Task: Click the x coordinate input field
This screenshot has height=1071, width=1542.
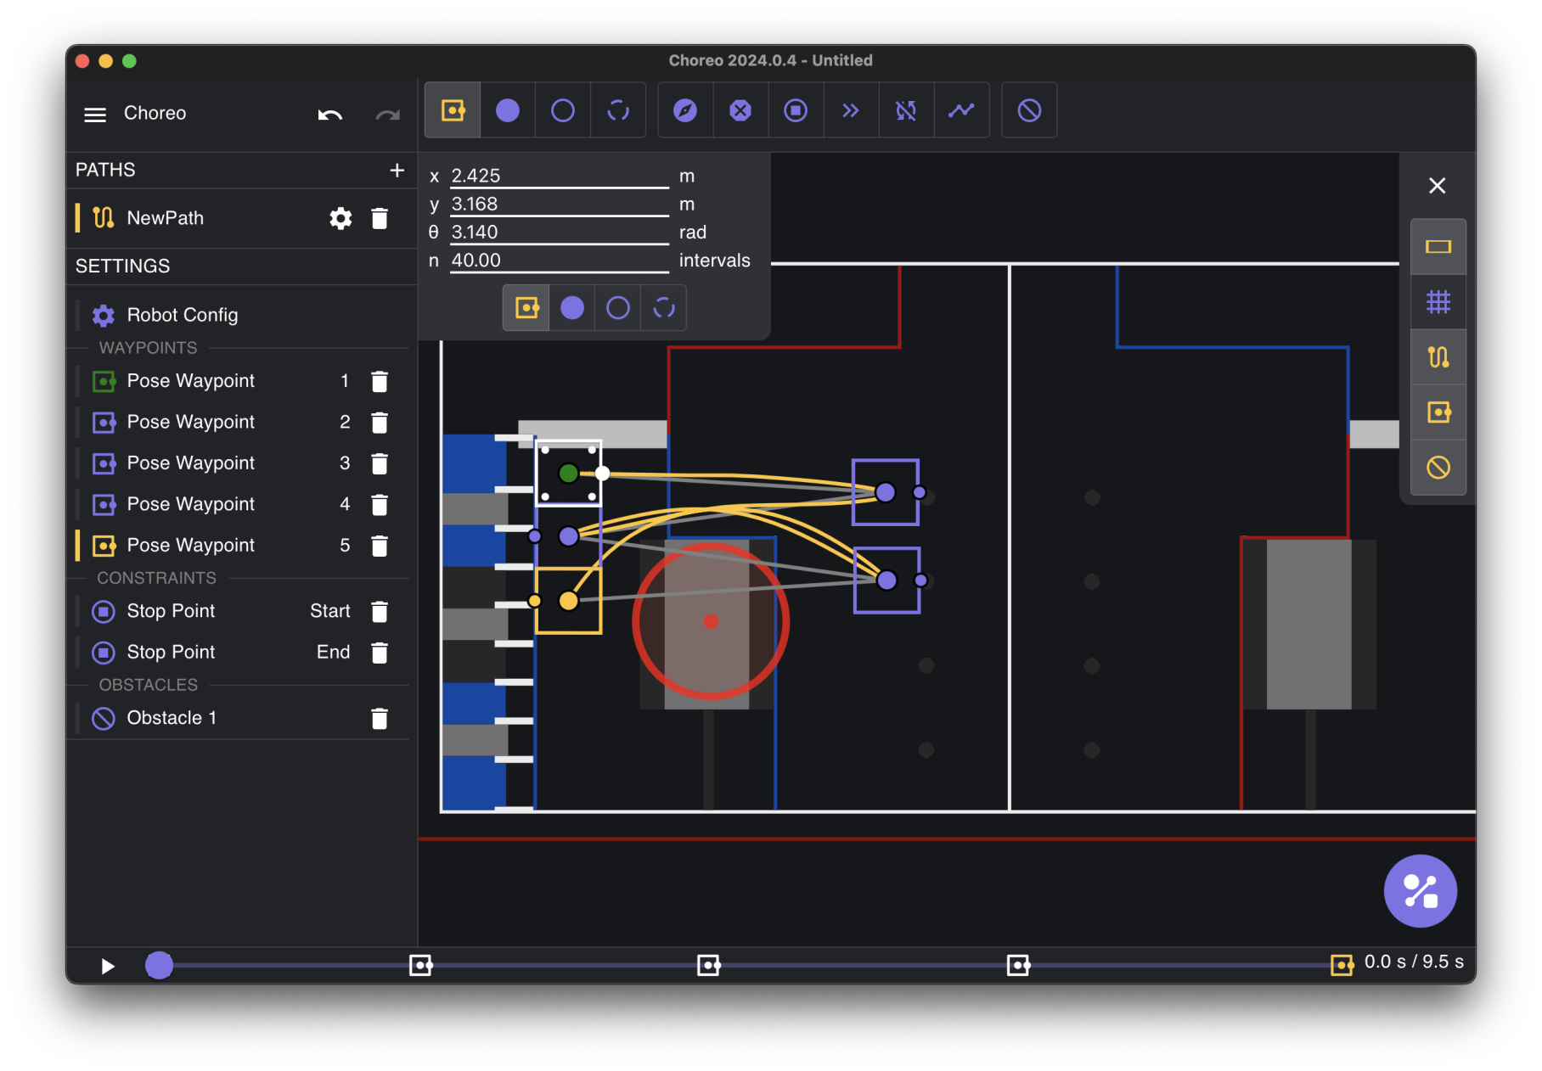Action: tap(559, 176)
